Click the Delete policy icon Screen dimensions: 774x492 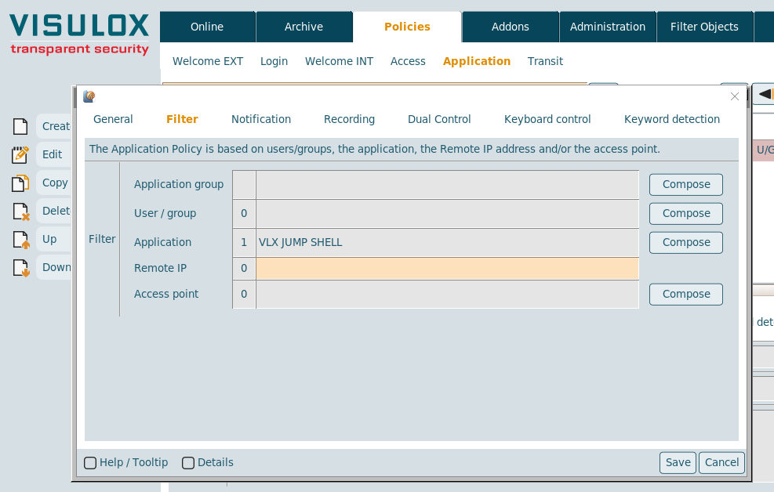pos(20,211)
